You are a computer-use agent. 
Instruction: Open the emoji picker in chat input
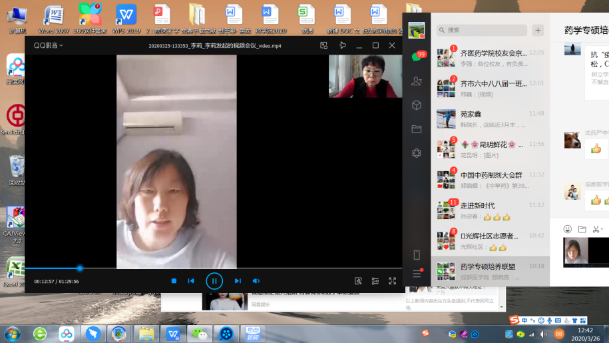coord(568,229)
